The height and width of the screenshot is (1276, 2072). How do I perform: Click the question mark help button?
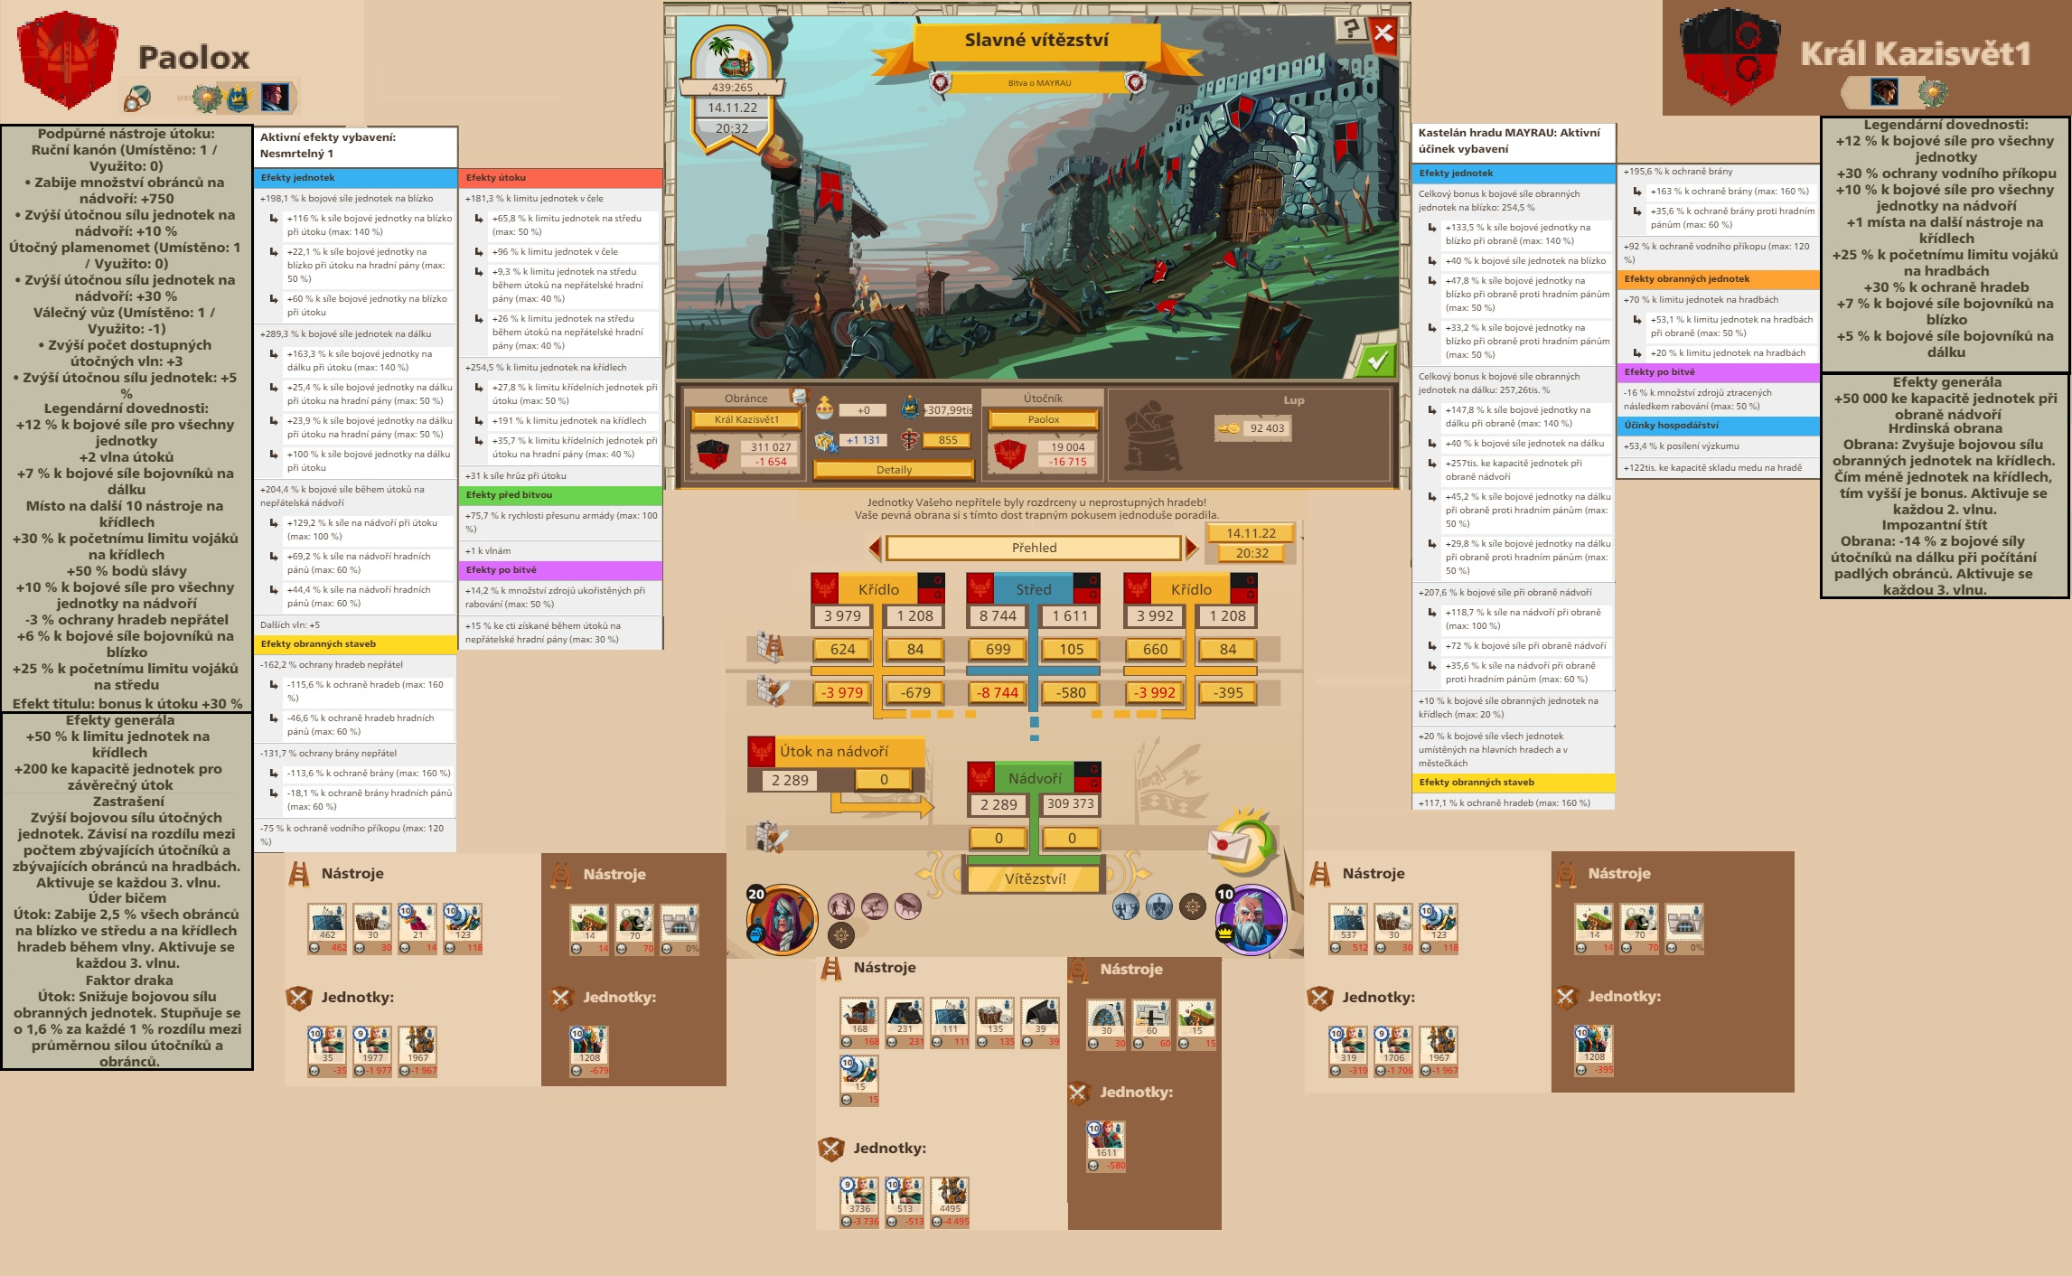1350,30
